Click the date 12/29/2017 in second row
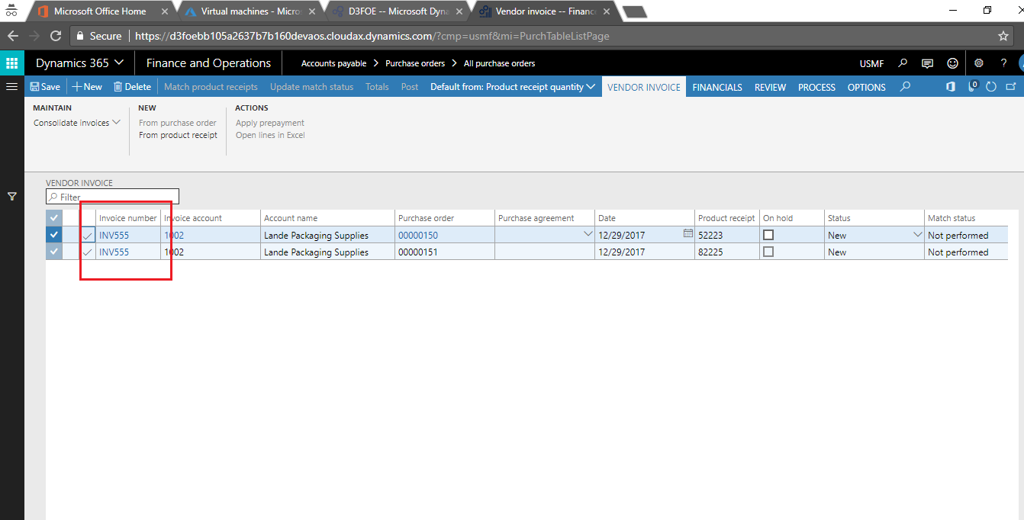The height and width of the screenshot is (520, 1024). (x=621, y=252)
